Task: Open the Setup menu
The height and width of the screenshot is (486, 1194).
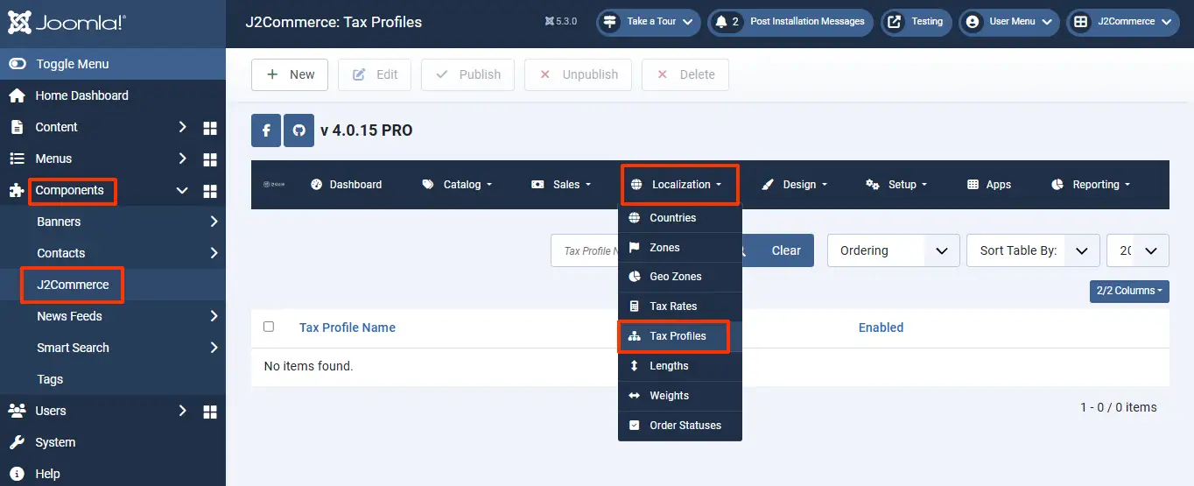Action: [896, 185]
